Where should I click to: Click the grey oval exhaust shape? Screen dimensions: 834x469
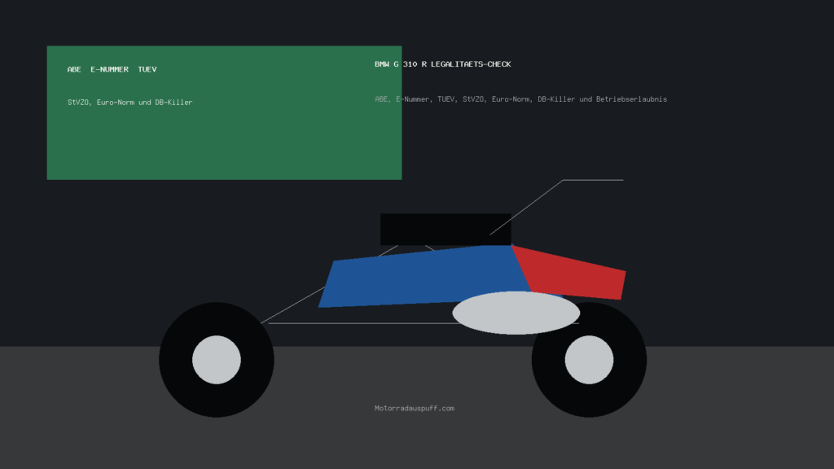coord(516,313)
